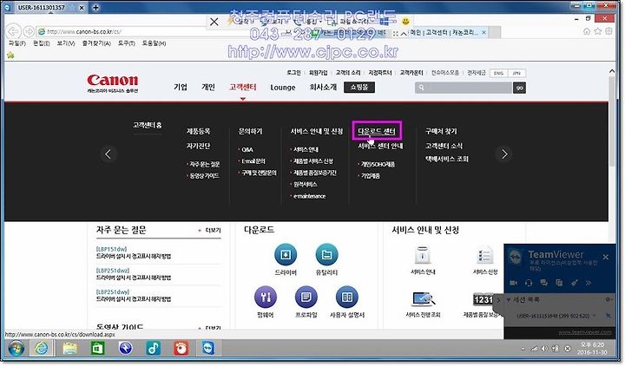Image resolution: width=625 pixels, height=366 pixels.
Task: Open the 펌웨어 download icon
Action: (266, 297)
